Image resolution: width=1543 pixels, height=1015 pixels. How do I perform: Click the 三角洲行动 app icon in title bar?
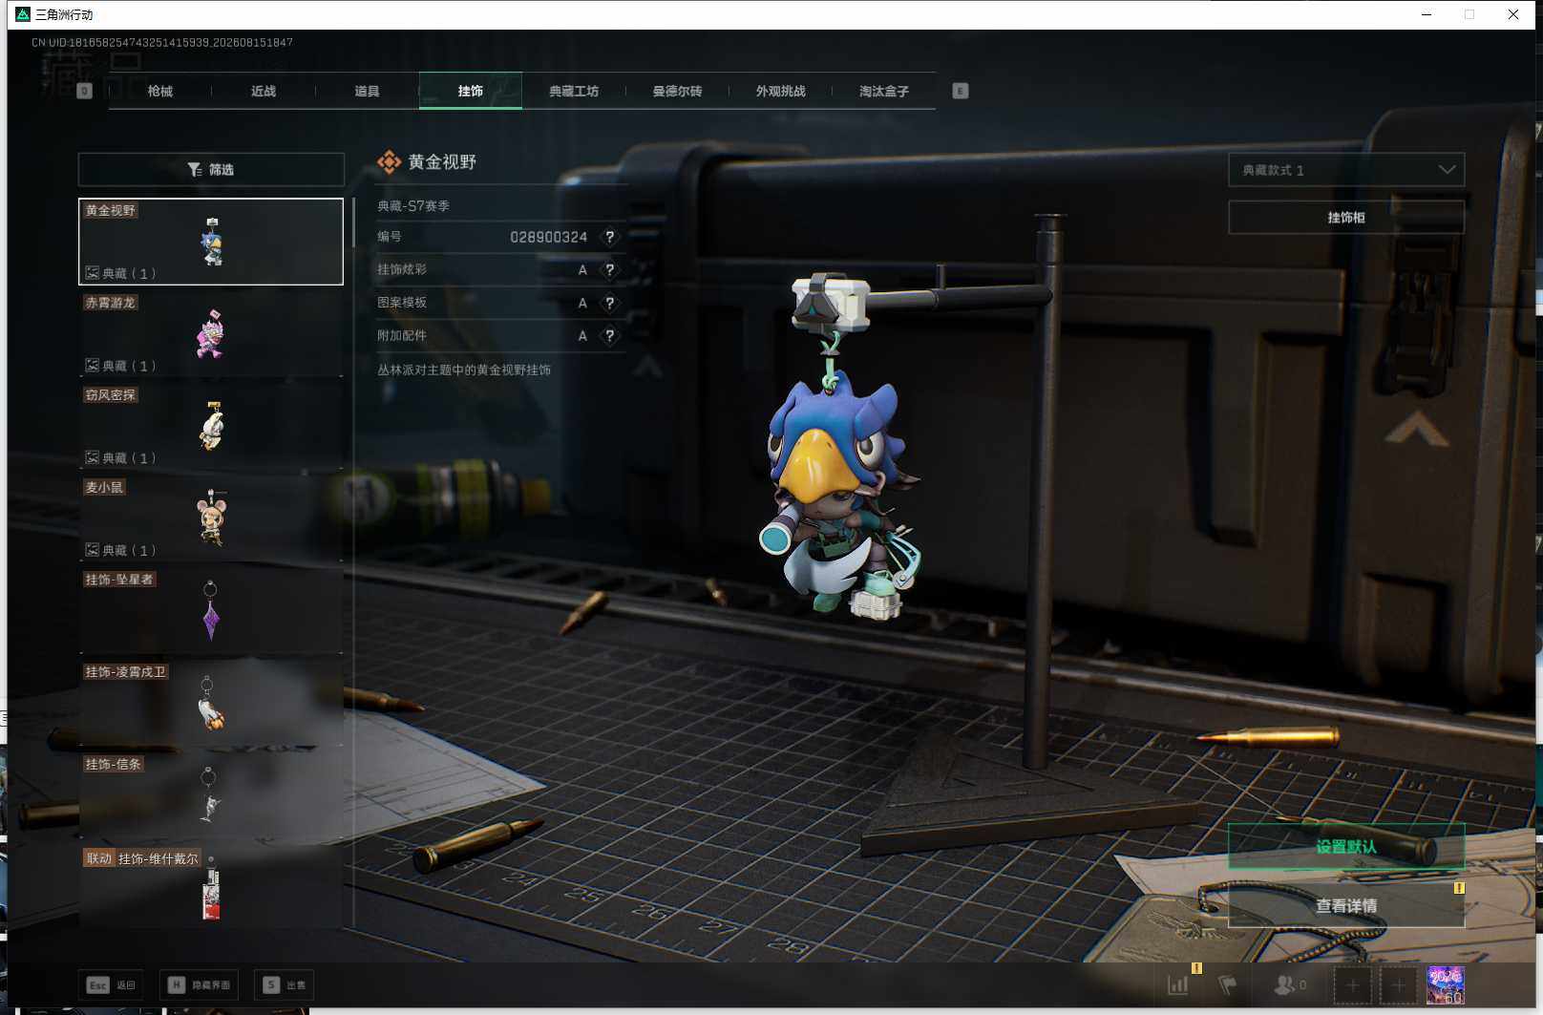[x=23, y=14]
